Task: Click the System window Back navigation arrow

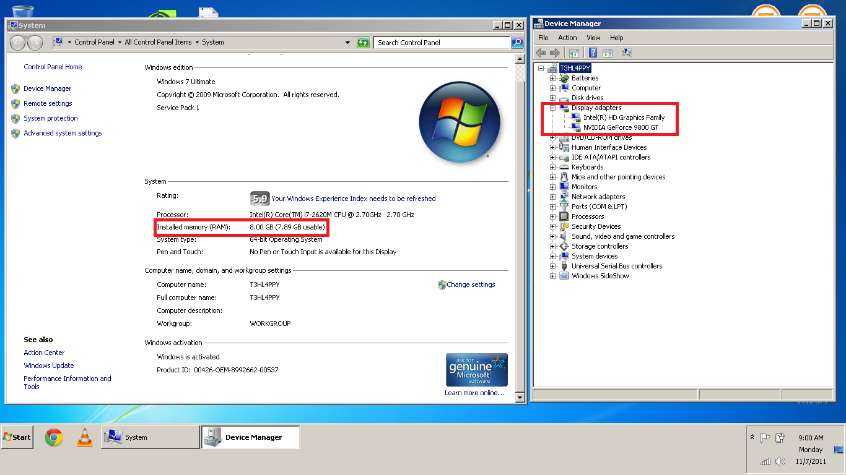Action: point(18,43)
